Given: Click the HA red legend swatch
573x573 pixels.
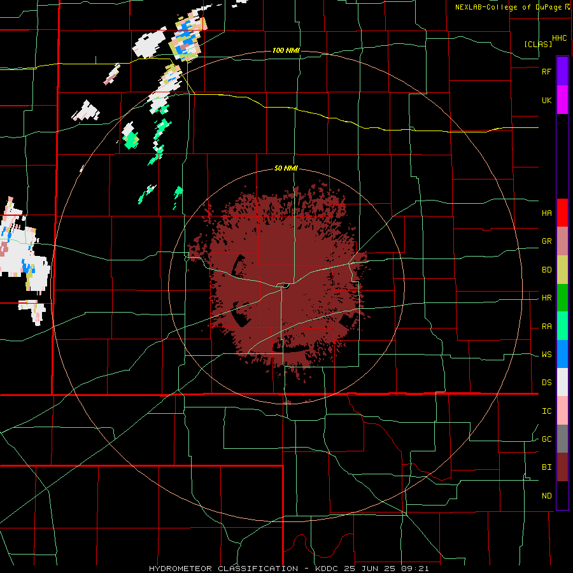Looking at the screenshot, I should pyautogui.click(x=562, y=213).
